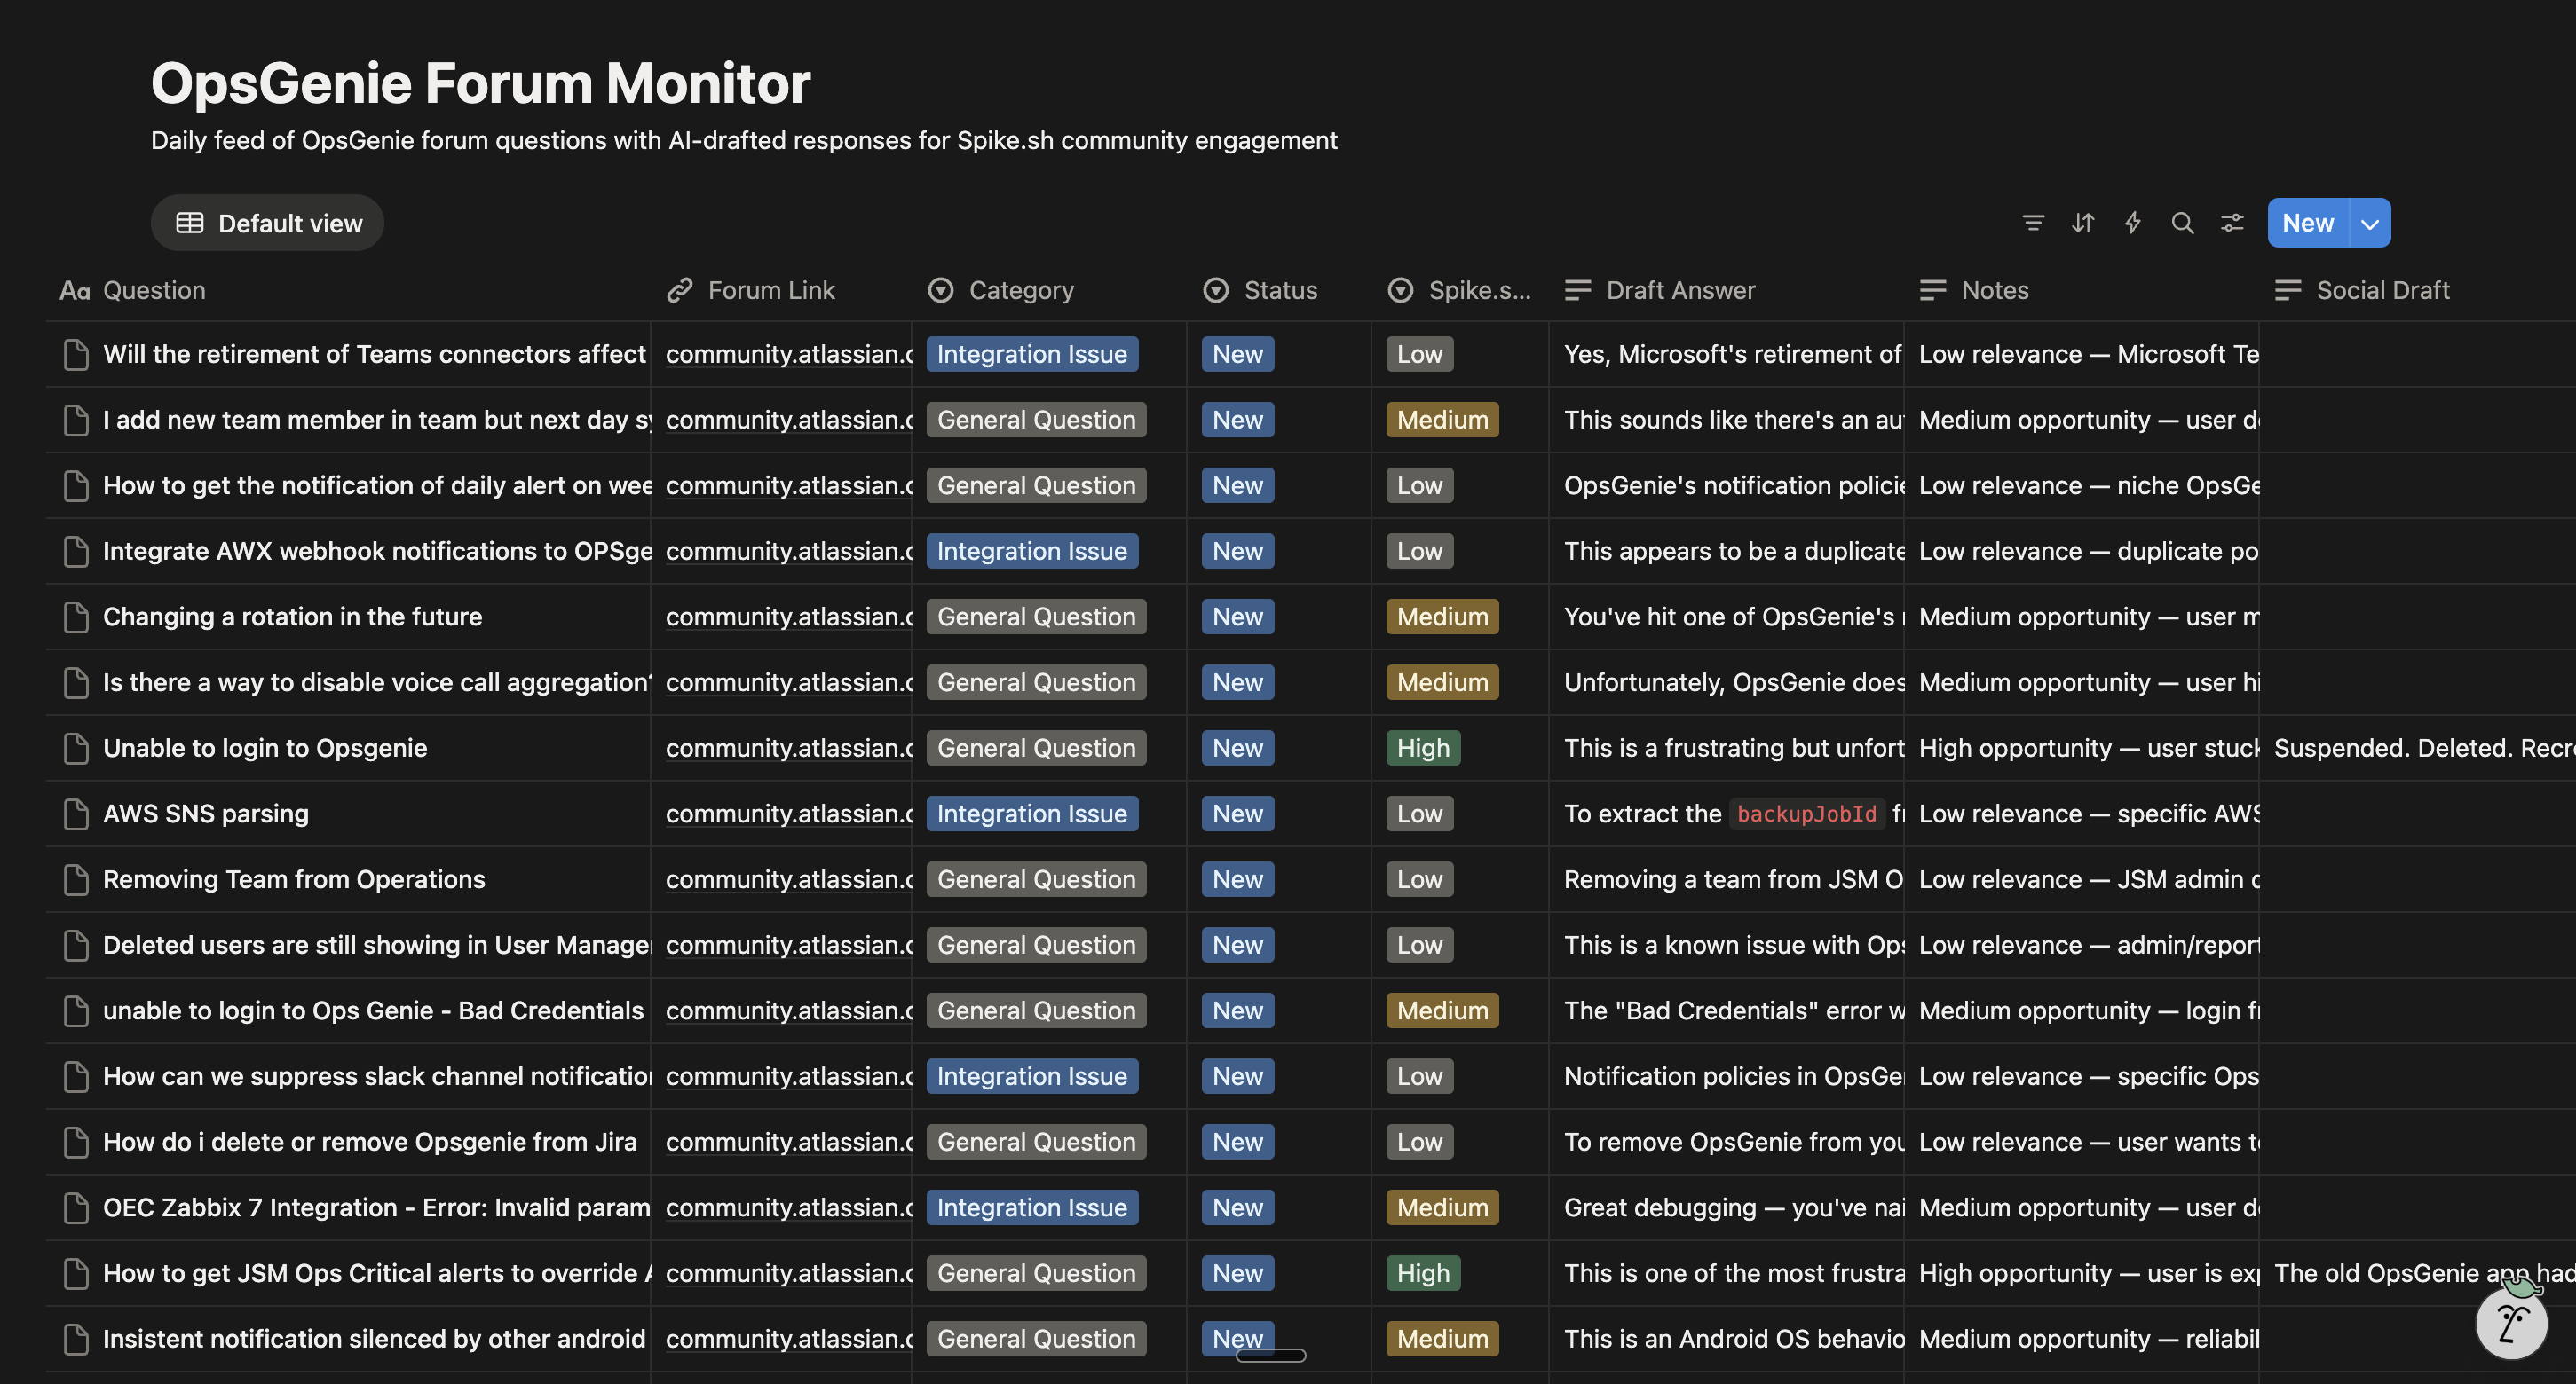Open the dropdown chevron next to the New button

(2368, 223)
